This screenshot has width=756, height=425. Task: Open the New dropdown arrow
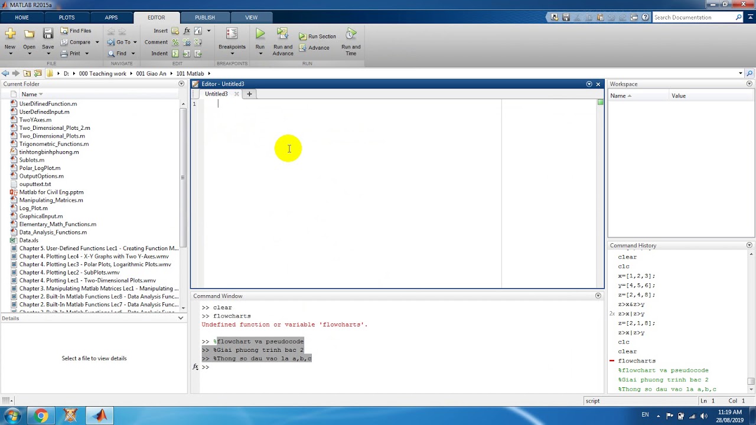tap(10, 54)
